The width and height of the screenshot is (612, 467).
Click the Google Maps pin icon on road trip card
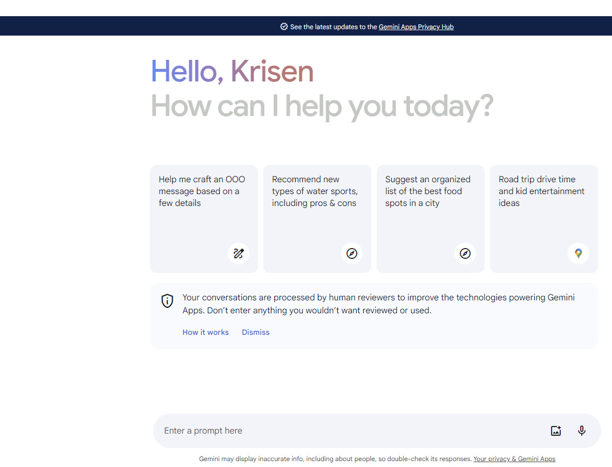[579, 253]
